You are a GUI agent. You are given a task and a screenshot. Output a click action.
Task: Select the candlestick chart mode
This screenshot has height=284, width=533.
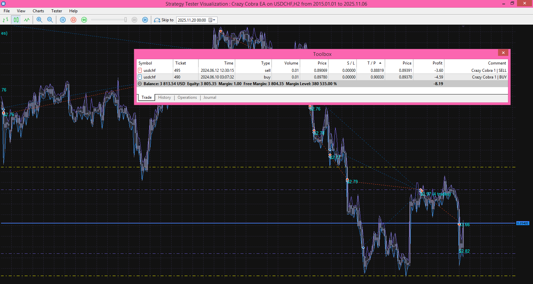click(x=16, y=20)
